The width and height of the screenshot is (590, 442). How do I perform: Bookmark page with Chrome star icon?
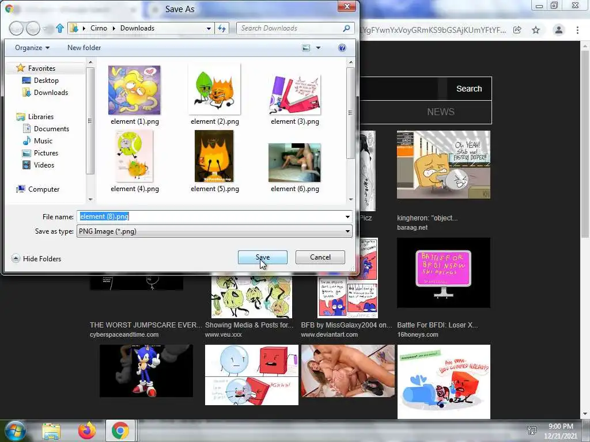pos(536,30)
